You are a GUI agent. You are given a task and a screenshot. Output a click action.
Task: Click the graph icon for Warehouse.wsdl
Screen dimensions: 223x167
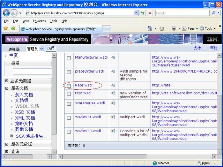(113, 103)
